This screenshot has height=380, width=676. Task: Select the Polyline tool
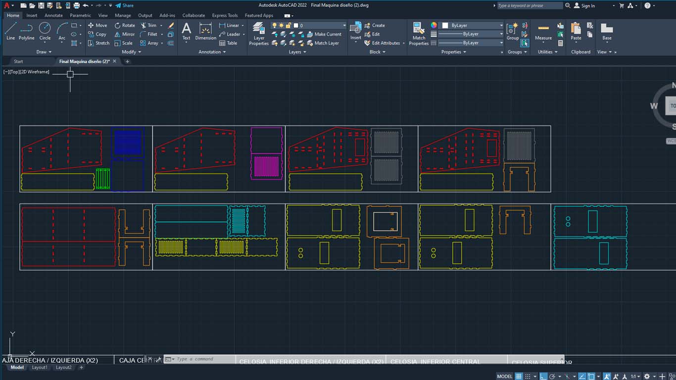pos(27,31)
